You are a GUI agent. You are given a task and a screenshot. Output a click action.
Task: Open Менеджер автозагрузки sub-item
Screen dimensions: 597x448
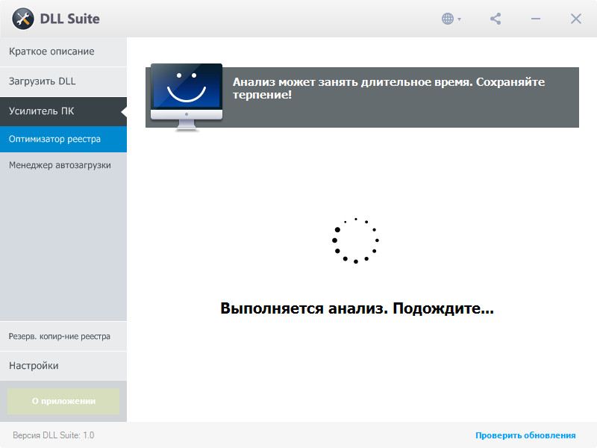pos(63,165)
